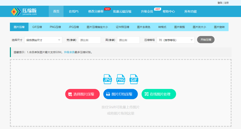
Task: Open 在线PS from the navigation bar
Action: [x=74, y=11]
